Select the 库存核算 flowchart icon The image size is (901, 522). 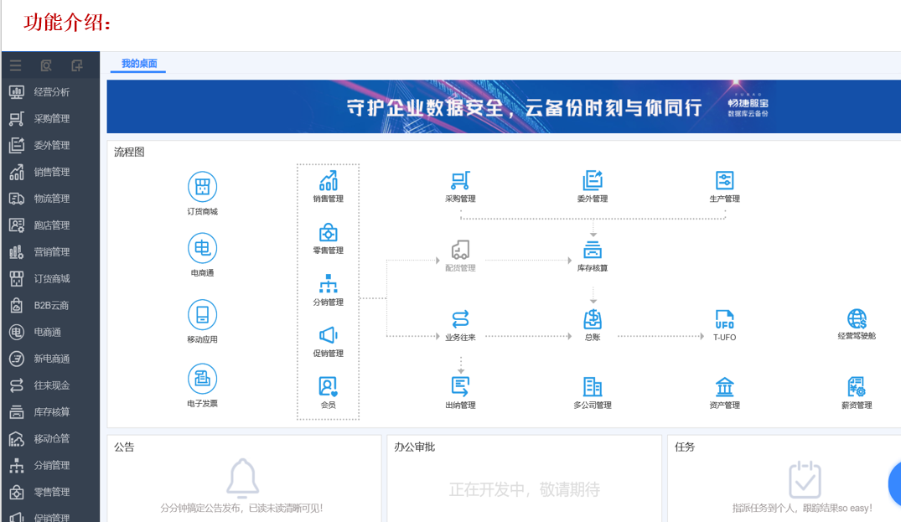tap(593, 250)
